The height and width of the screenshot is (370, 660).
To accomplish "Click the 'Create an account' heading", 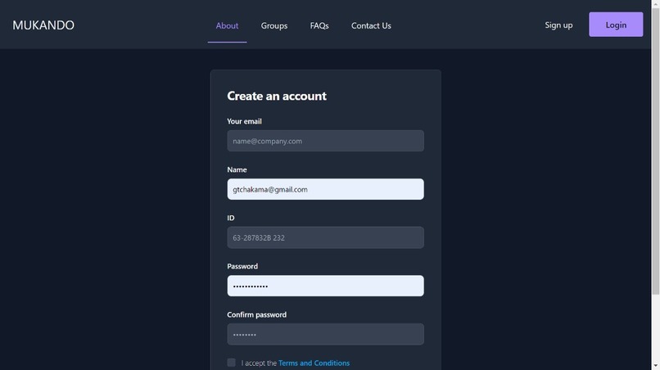I will coord(277,96).
